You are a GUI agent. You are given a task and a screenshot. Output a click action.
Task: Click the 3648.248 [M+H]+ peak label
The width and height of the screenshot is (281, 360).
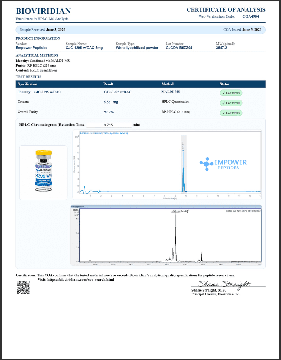[181, 211]
